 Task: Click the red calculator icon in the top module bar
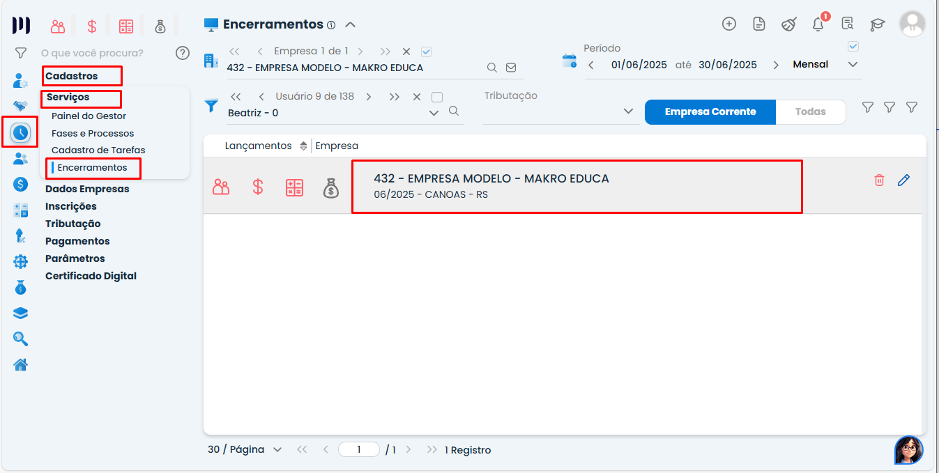tap(125, 26)
